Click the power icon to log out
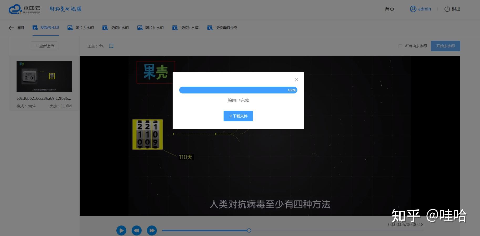Screen dimensions: 480x236 click(x=447, y=9)
